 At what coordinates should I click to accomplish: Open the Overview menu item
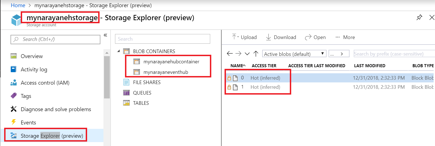[32, 56]
